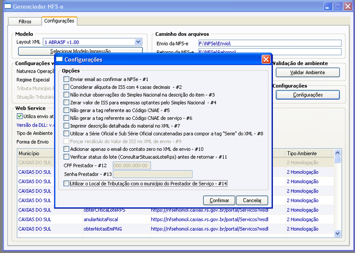Click the Configurações dialog title icon
The height and width of the screenshot is (253, 355).
pyautogui.click(x=59, y=59)
